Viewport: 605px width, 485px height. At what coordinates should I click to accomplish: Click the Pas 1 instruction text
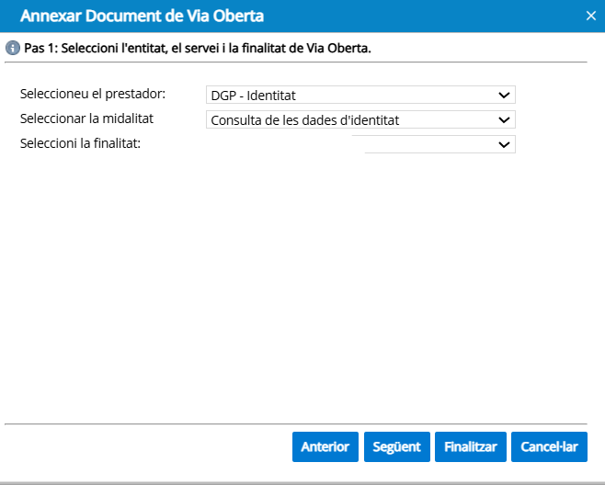[198, 47]
